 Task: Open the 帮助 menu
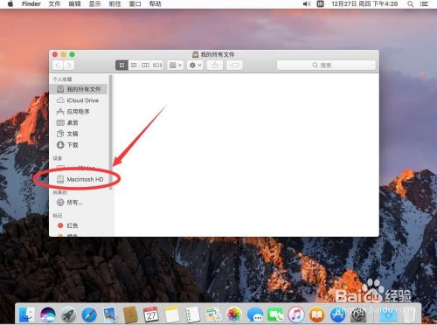pos(155,4)
